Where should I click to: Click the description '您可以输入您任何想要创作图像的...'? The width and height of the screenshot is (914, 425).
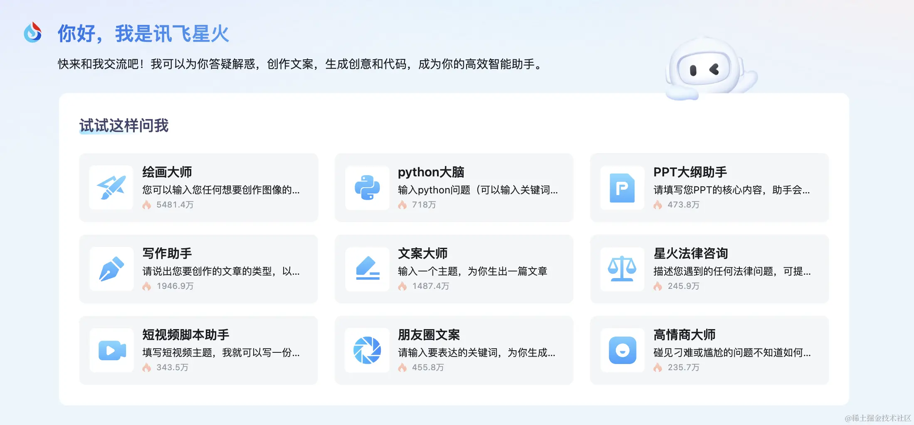click(x=221, y=190)
